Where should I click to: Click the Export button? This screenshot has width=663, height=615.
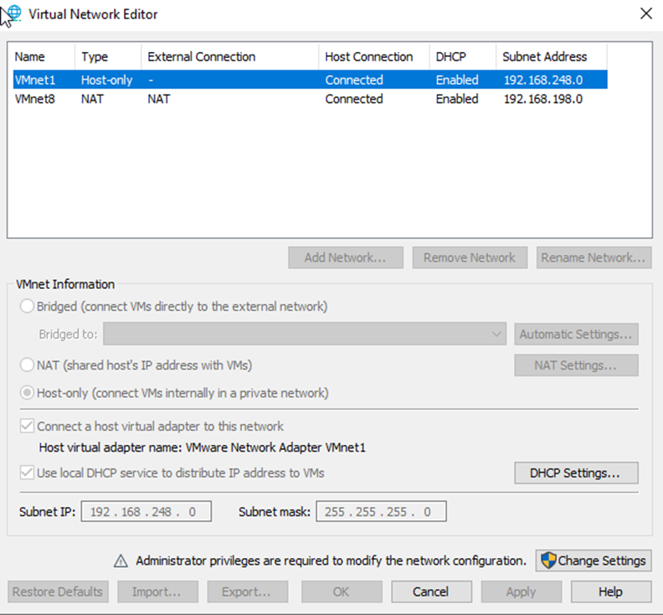[247, 592]
